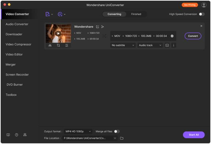Go to Merger section

[x=11, y=64]
